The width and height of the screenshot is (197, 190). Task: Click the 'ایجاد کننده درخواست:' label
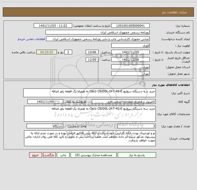(176, 39)
